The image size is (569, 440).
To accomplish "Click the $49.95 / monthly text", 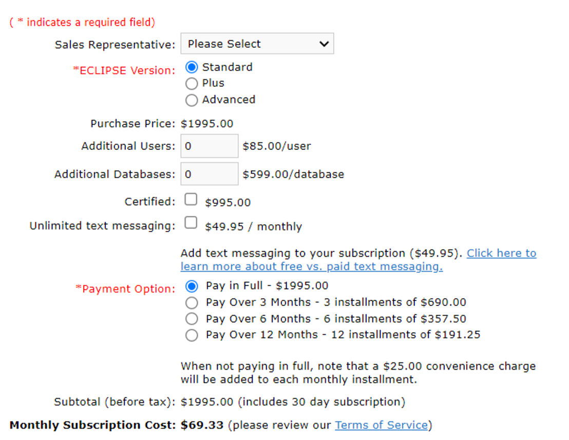I will click(253, 227).
